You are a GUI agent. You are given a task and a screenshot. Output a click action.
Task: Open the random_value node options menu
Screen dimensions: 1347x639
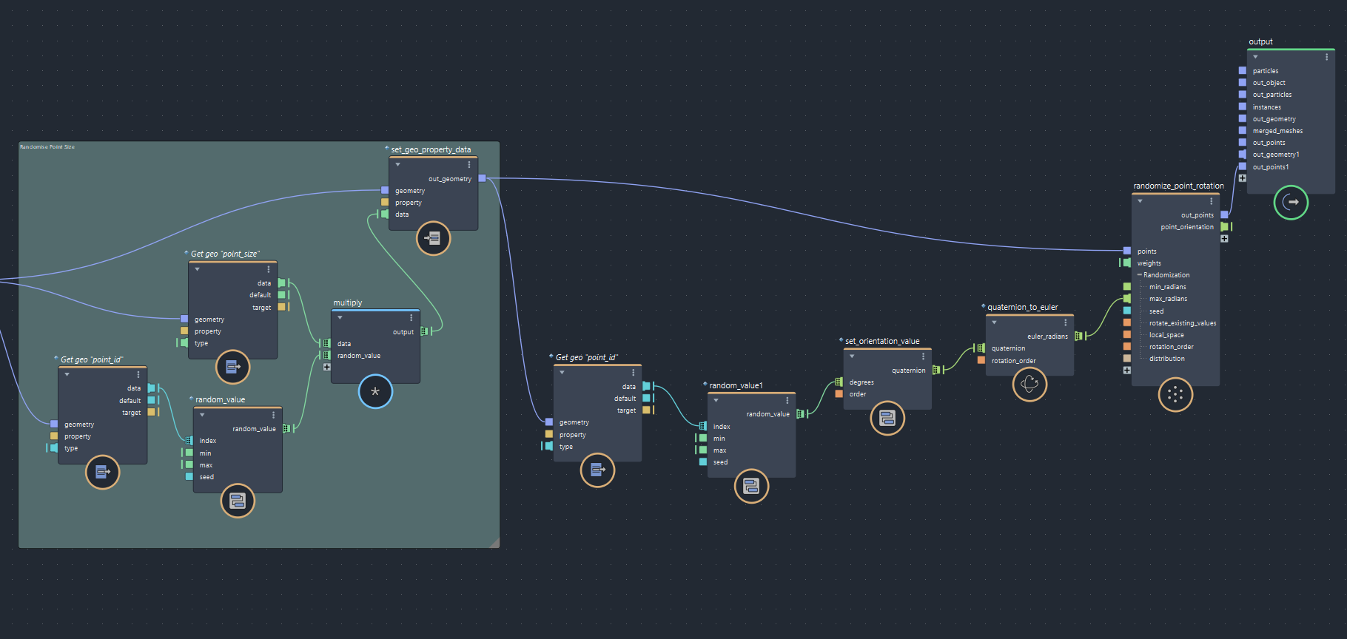point(273,414)
